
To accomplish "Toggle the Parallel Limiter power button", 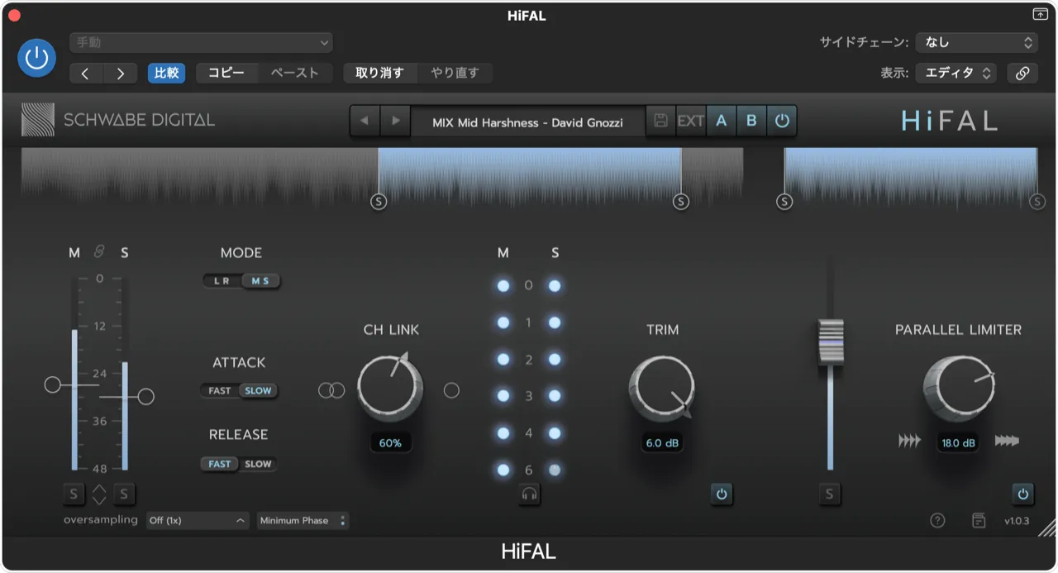I will [1022, 494].
